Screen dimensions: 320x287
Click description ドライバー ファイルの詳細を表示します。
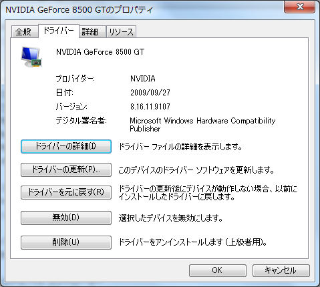[180, 147]
